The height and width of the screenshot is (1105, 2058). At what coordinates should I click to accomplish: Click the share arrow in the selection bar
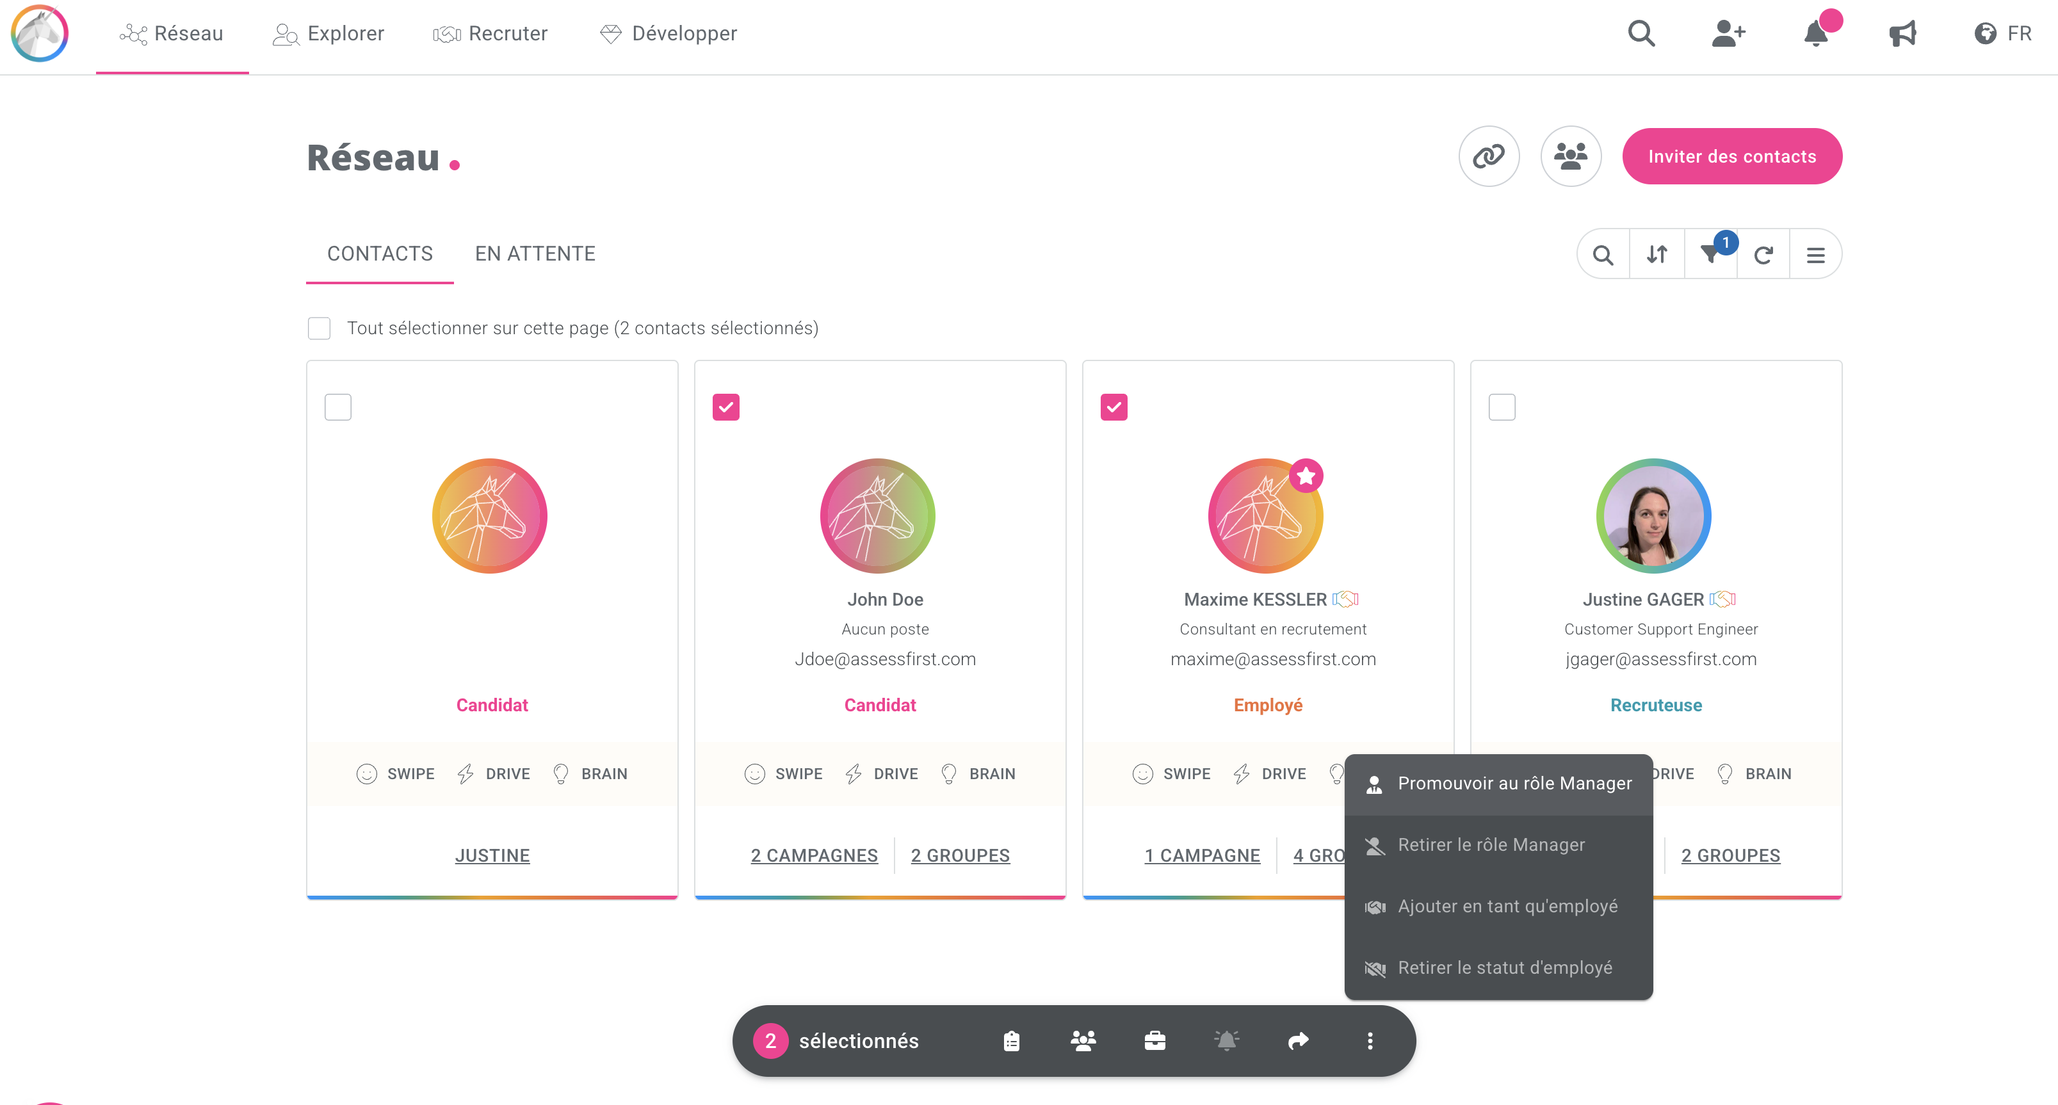tap(1298, 1040)
